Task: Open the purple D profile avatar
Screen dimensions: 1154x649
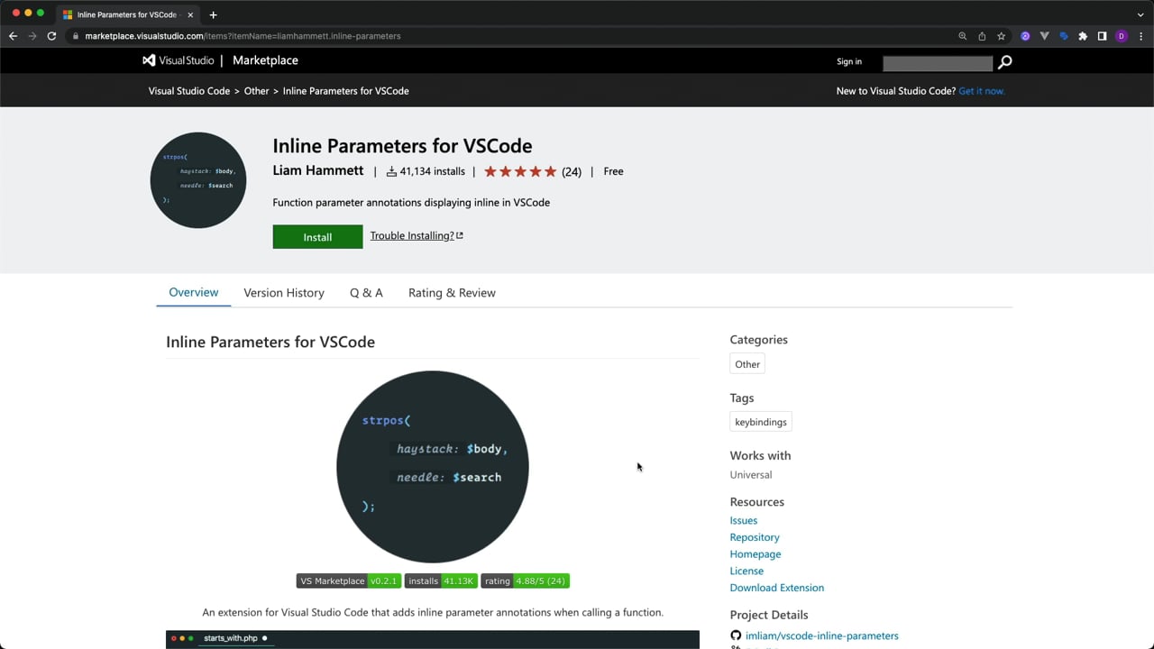Action: pos(1122,36)
